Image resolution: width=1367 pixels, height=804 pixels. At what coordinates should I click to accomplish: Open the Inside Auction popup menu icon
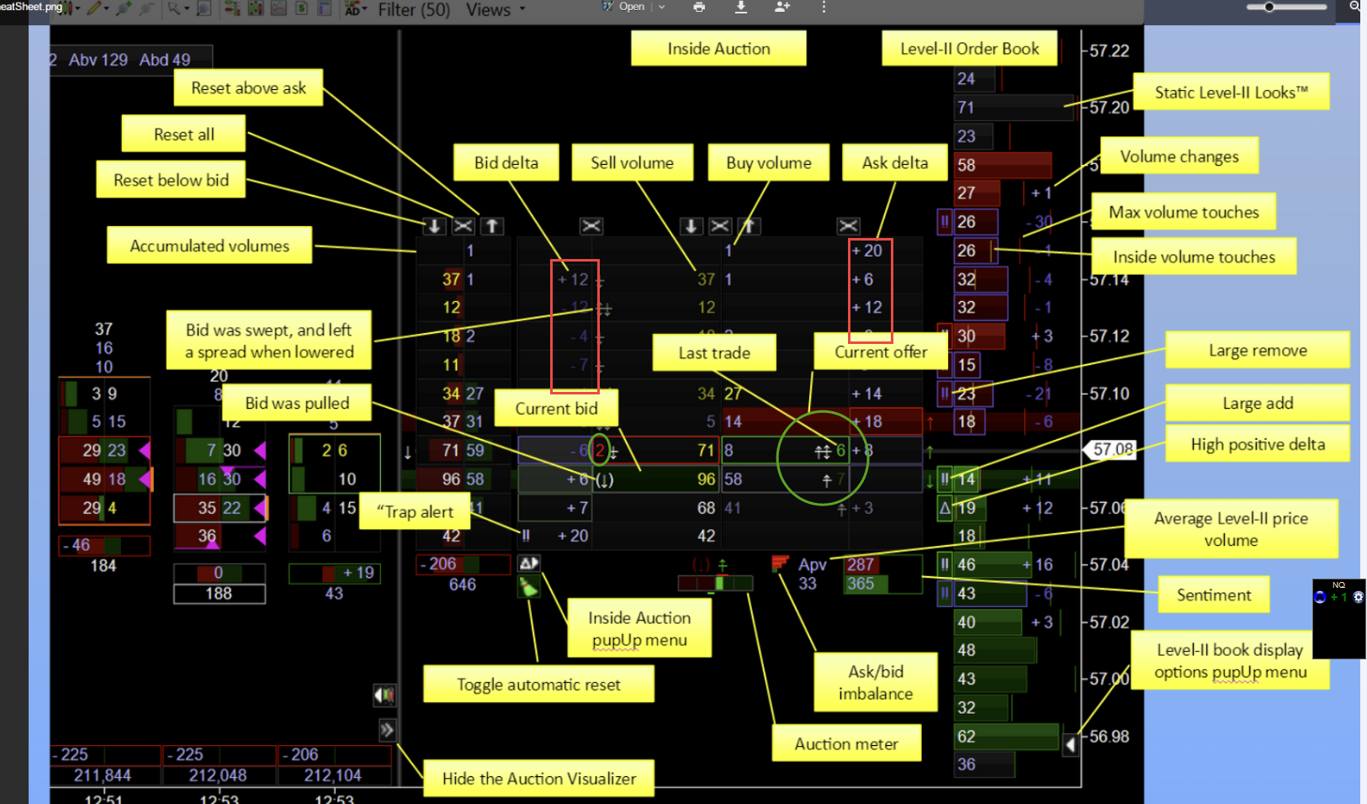click(x=529, y=563)
